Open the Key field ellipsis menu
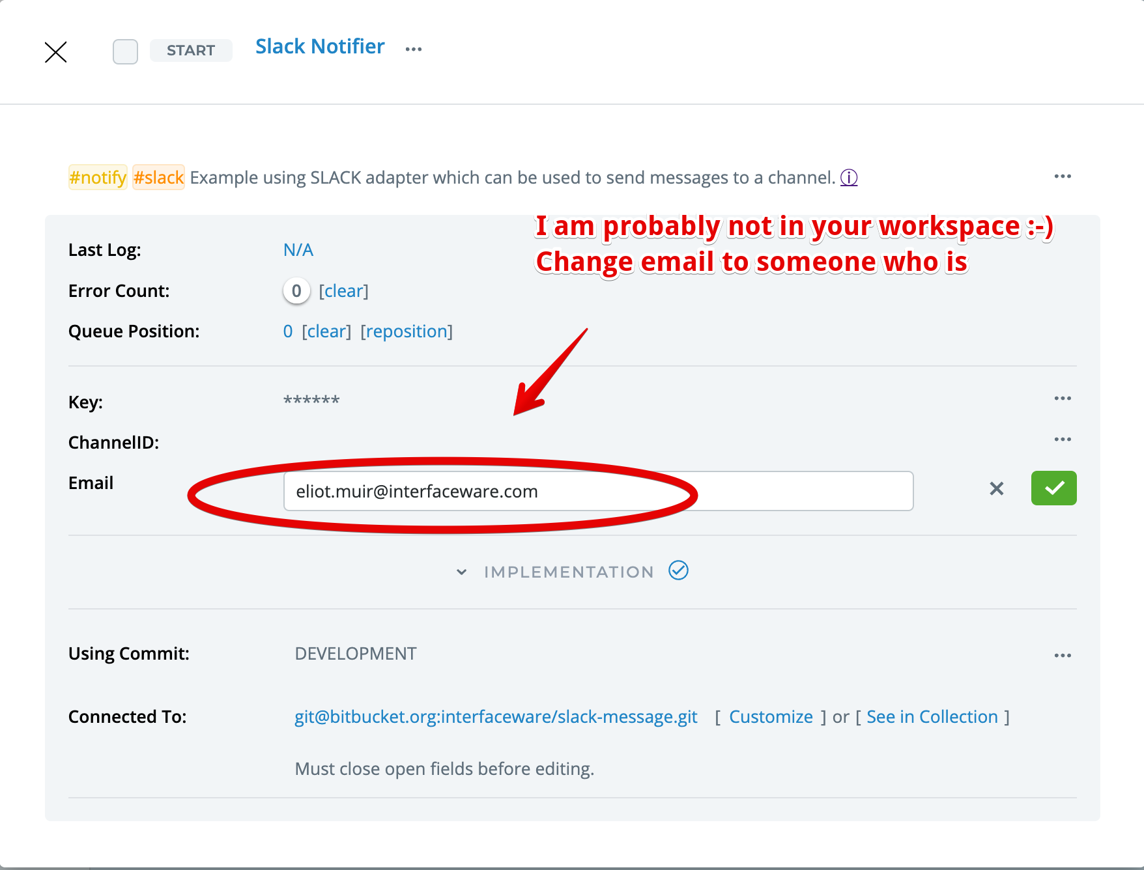The image size is (1144, 870). click(1062, 399)
